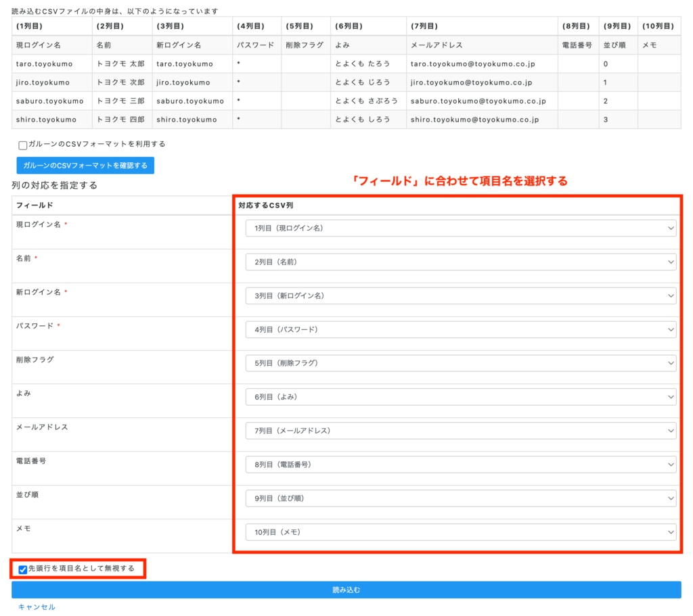
Task: Open the パスワード CSV column dropdown
Action: [460, 329]
